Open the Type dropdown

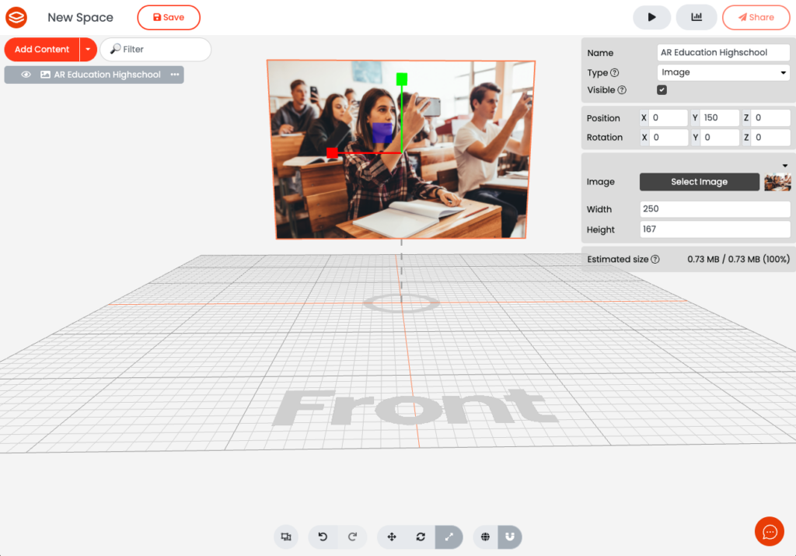click(x=724, y=72)
